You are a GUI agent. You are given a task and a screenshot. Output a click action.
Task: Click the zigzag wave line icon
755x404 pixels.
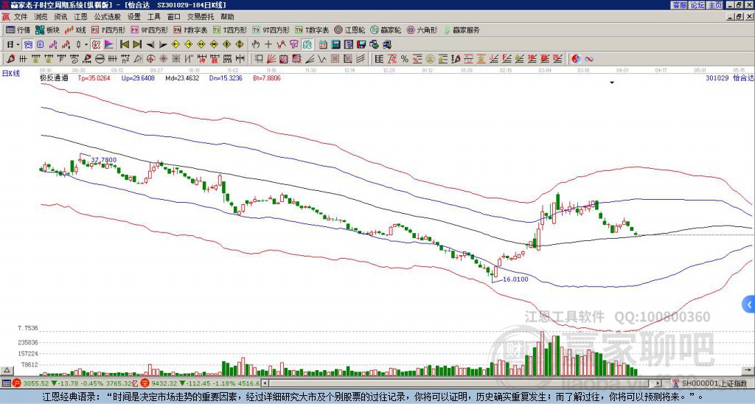tap(321, 59)
